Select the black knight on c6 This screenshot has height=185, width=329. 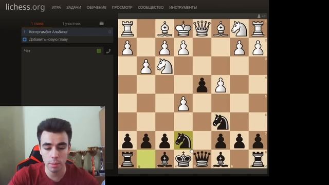221,122
